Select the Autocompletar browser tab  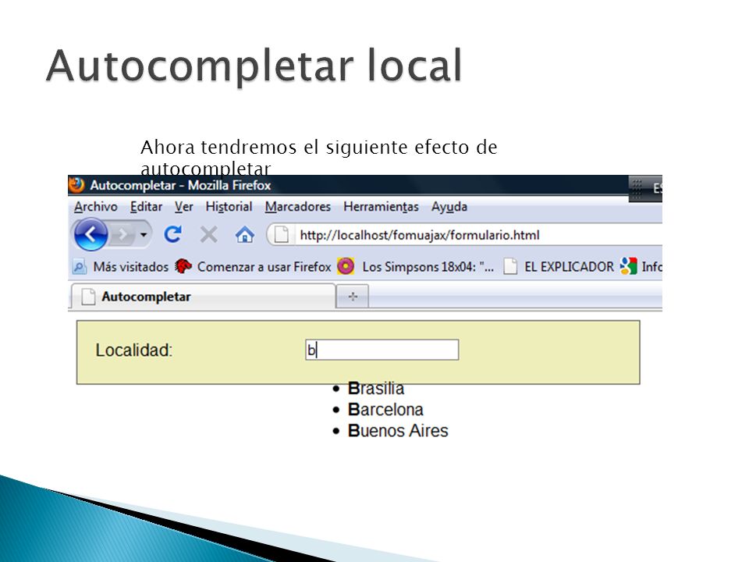203,297
